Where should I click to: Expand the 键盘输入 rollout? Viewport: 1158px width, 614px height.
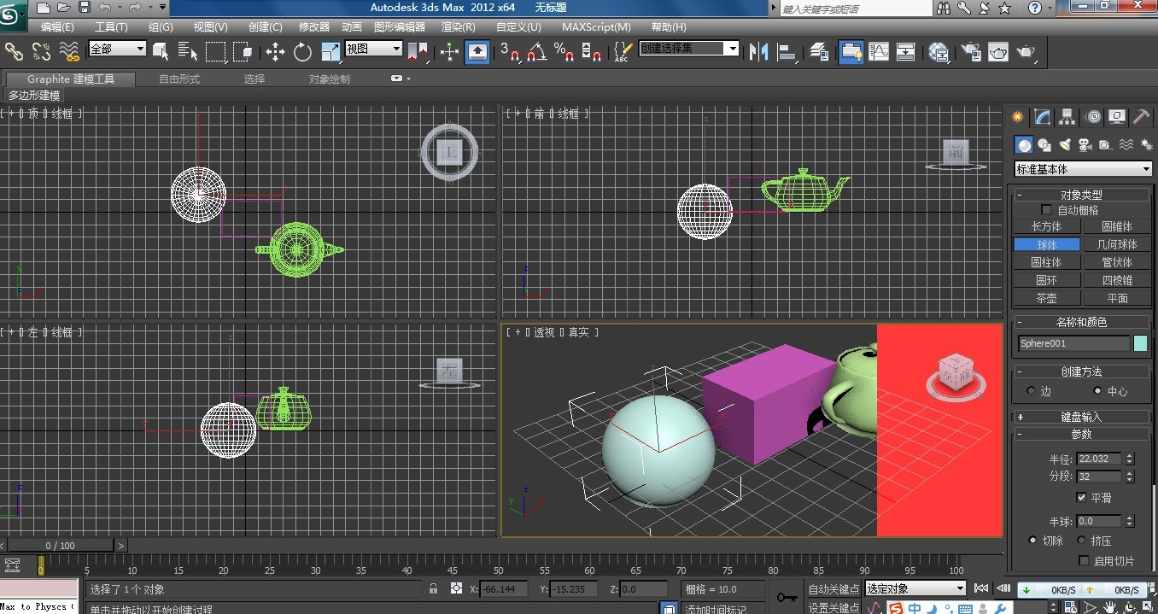[1081, 417]
